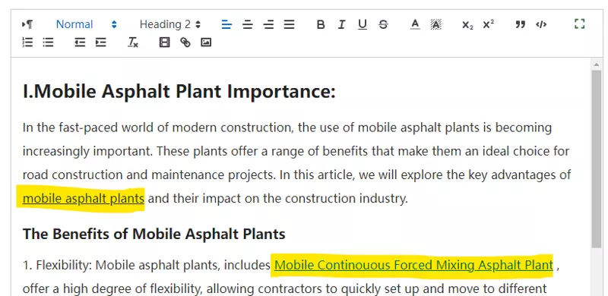608x296 pixels.
Task: Insert a video
Action: pos(164,43)
